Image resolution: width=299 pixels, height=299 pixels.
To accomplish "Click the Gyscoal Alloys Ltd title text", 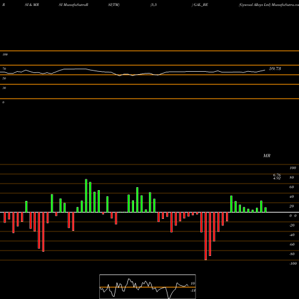I will pos(255,5).
